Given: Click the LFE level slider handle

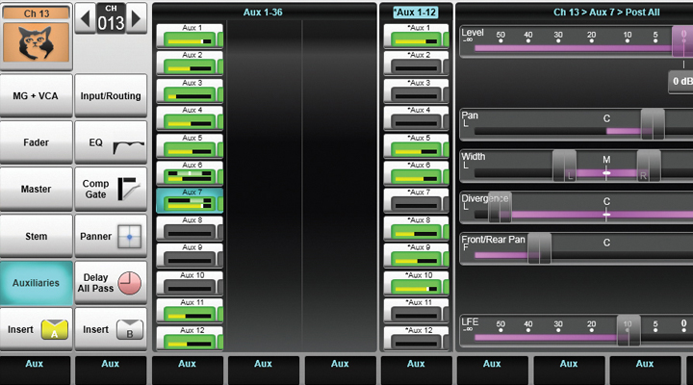Looking at the screenshot, I should click(x=626, y=329).
